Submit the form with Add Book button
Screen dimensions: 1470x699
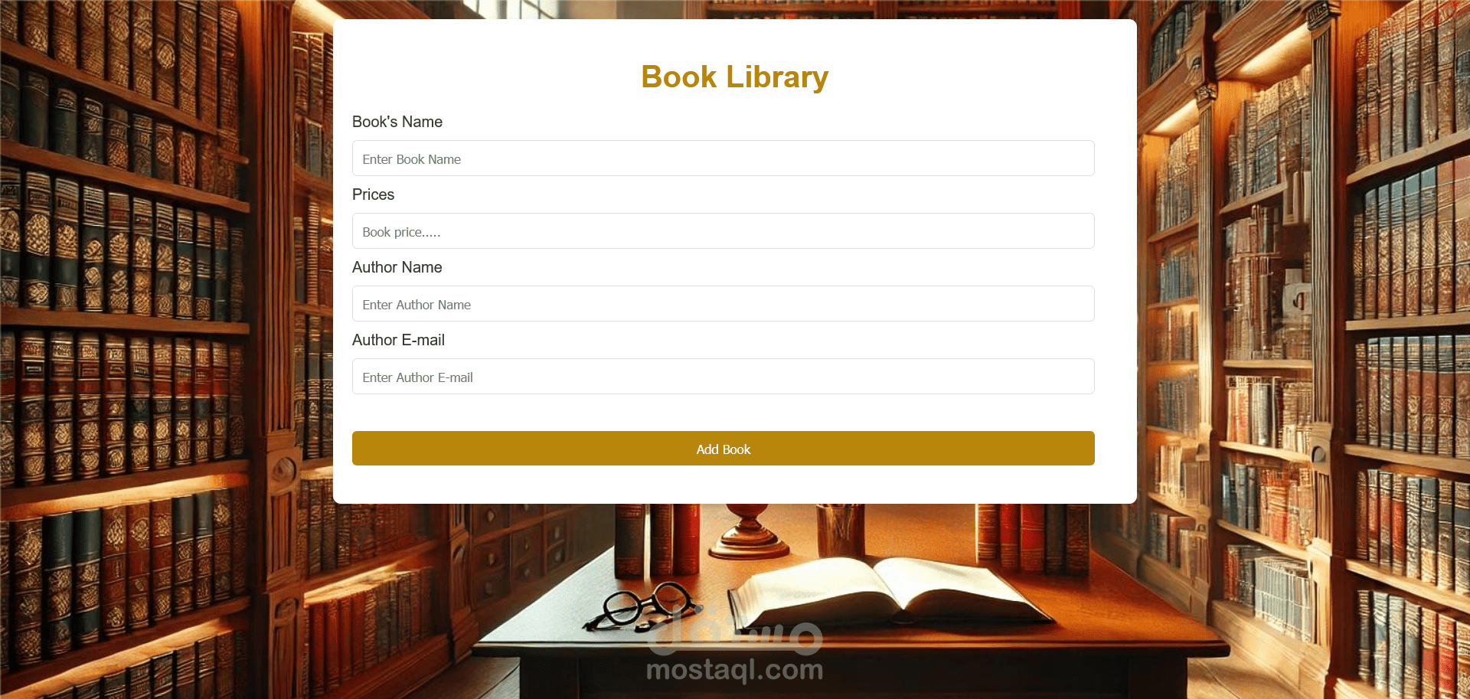(723, 449)
